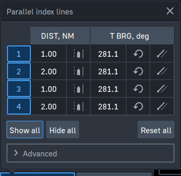Edit bearing 281.1 for line 1
Screen dimensions: 181x176
click(108, 54)
